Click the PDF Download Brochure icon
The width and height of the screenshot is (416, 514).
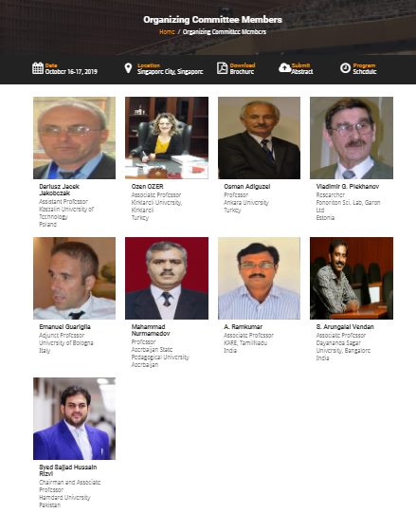[222, 68]
